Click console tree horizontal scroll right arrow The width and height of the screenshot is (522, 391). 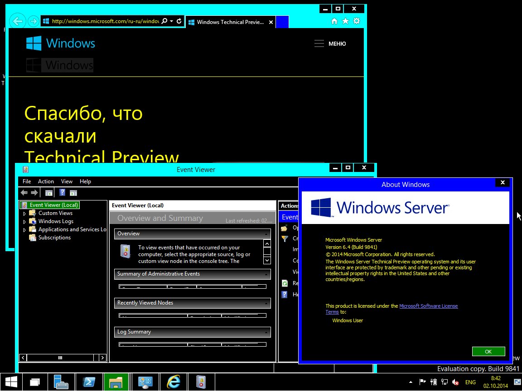coord(102,358)
